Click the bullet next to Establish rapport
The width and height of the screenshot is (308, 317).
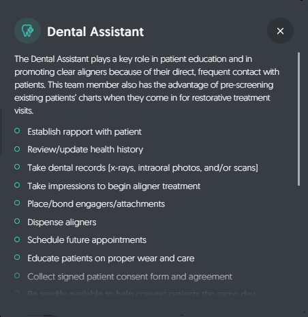click(x=17, y=131)
